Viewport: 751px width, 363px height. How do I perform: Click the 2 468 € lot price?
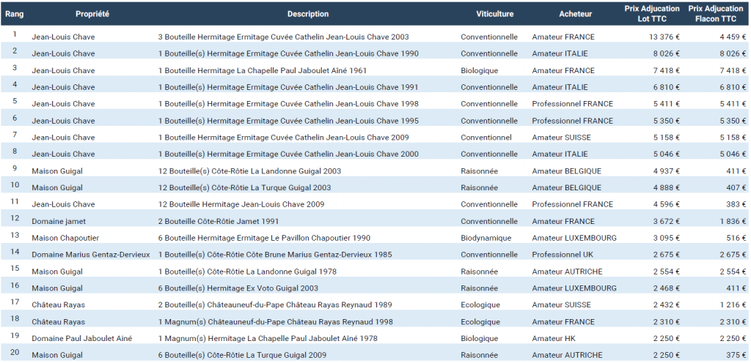click(666, 288)
